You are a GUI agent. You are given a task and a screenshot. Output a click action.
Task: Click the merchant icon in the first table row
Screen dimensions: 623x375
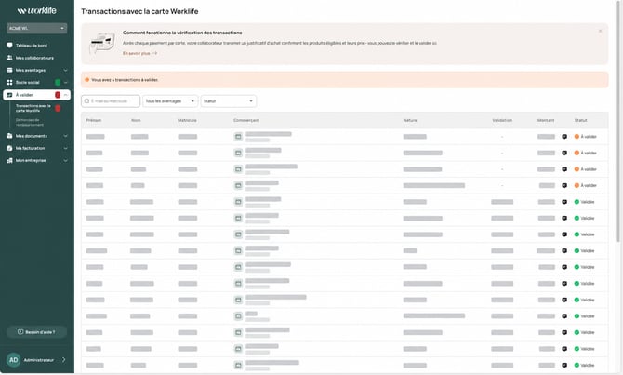238,137
